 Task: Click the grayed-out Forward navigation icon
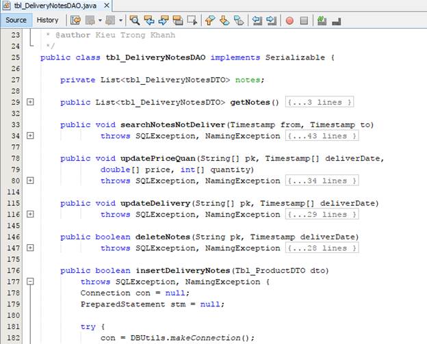(110, 20)
